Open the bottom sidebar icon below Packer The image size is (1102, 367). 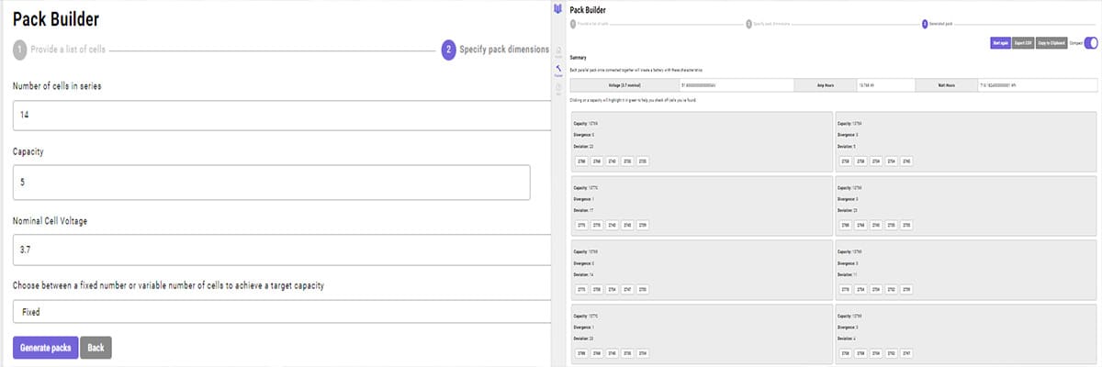pos(559,87)
